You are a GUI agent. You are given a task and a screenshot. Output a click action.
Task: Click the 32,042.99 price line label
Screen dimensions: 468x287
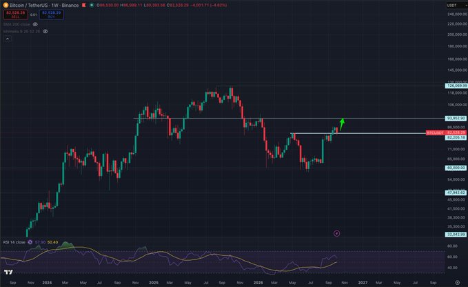tap(456, 235)
